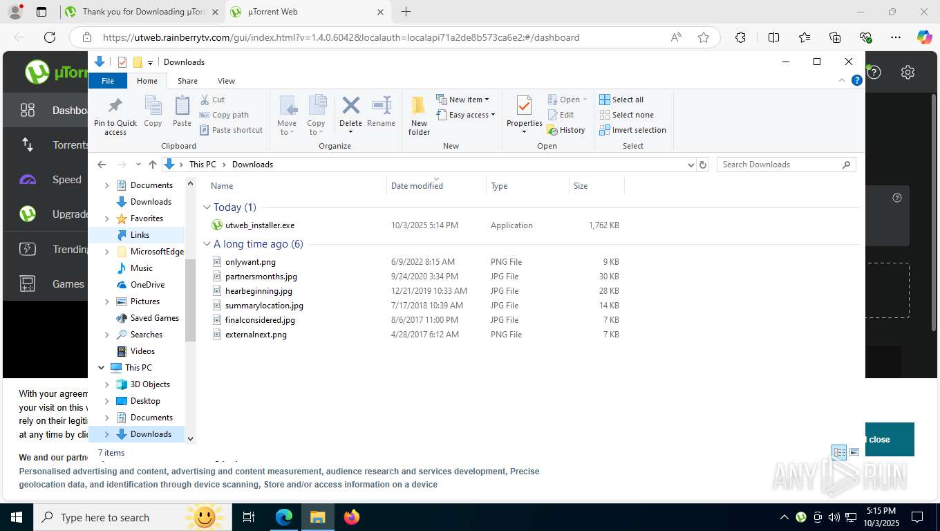This screenshot has height=531, width=940.
Task: Switch to Thank you for Downloading tab
Action: [x=142, y=12]
